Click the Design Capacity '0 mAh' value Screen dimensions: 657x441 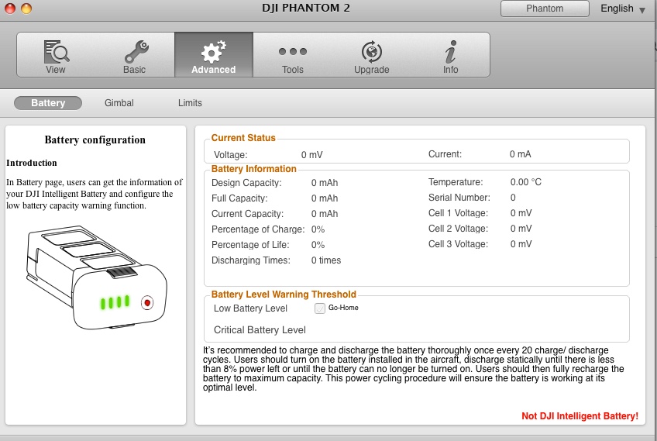click(325, 183)
